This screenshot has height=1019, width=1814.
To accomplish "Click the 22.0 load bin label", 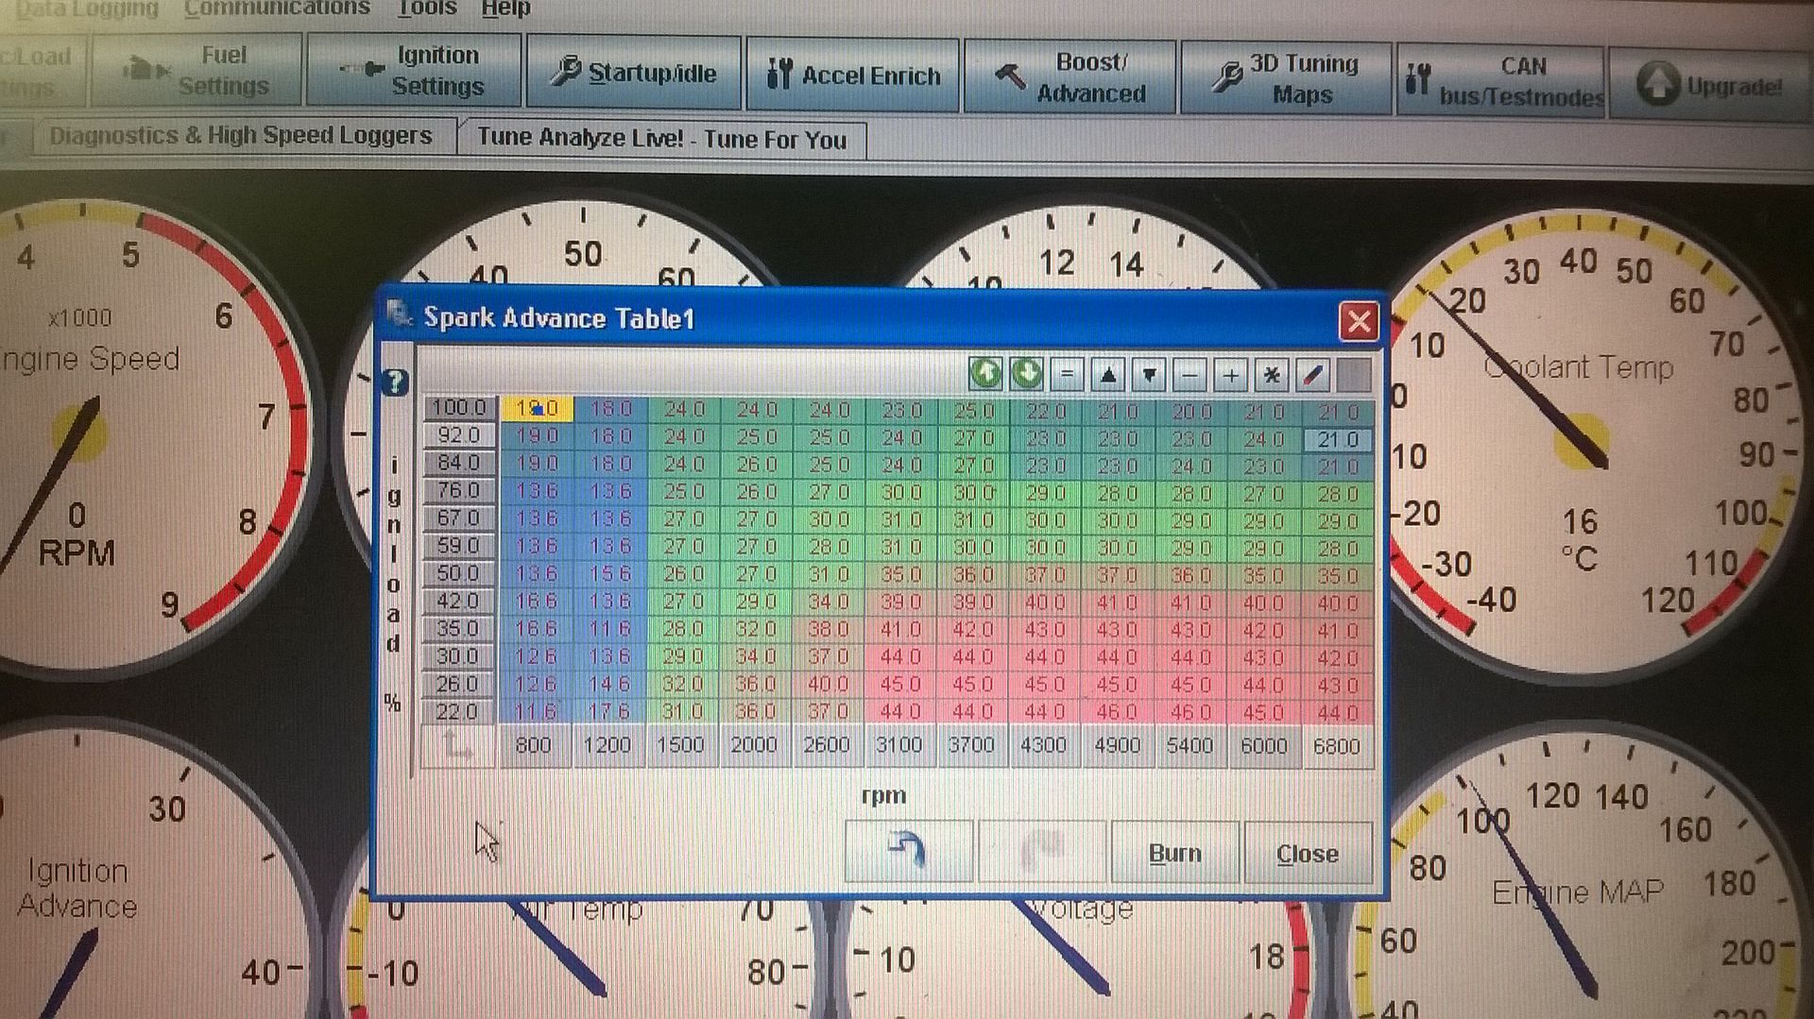I will (459, 711).
